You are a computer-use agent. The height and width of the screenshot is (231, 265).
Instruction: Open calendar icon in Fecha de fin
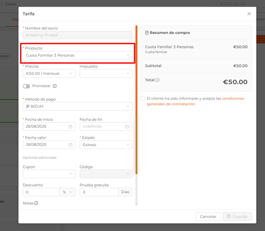pos(127,127)
